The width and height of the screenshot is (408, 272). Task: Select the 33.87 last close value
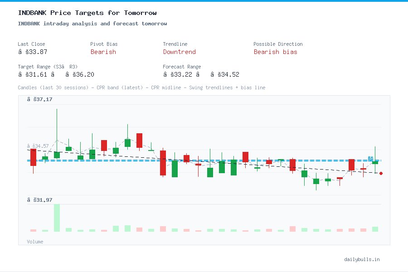pos(33,52)
